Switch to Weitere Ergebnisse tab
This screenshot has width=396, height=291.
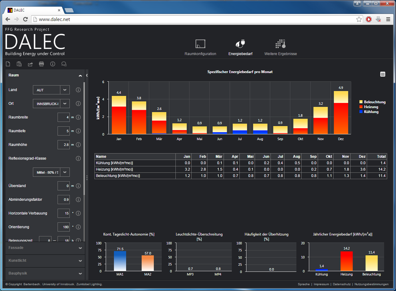pyautogui.click(x=281, y=48)
